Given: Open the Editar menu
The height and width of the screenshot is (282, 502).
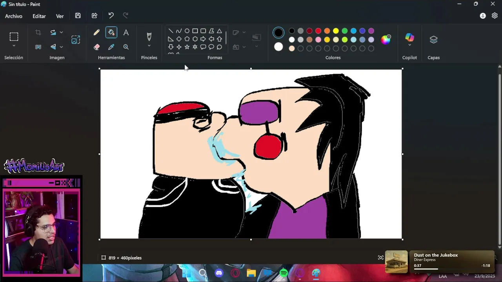Looking at the screenshot, I should (39, 16).
